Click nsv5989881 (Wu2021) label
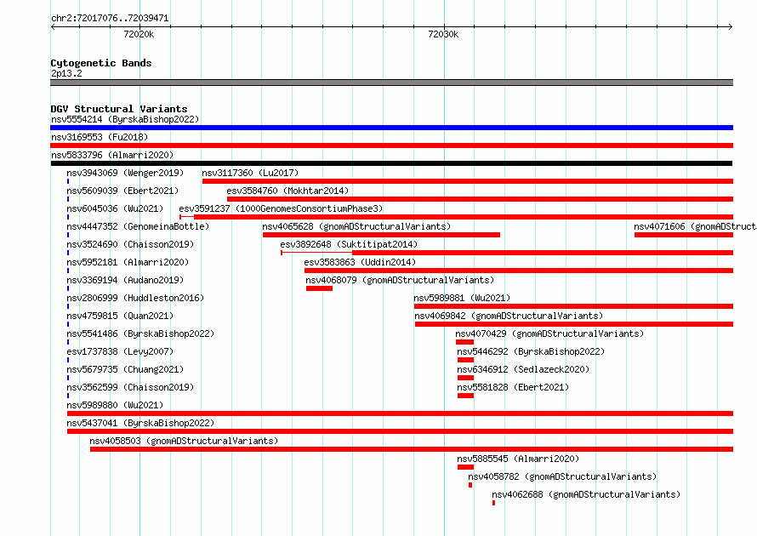Viewport: 757px width, 536px height. click(x=462, y=298)
